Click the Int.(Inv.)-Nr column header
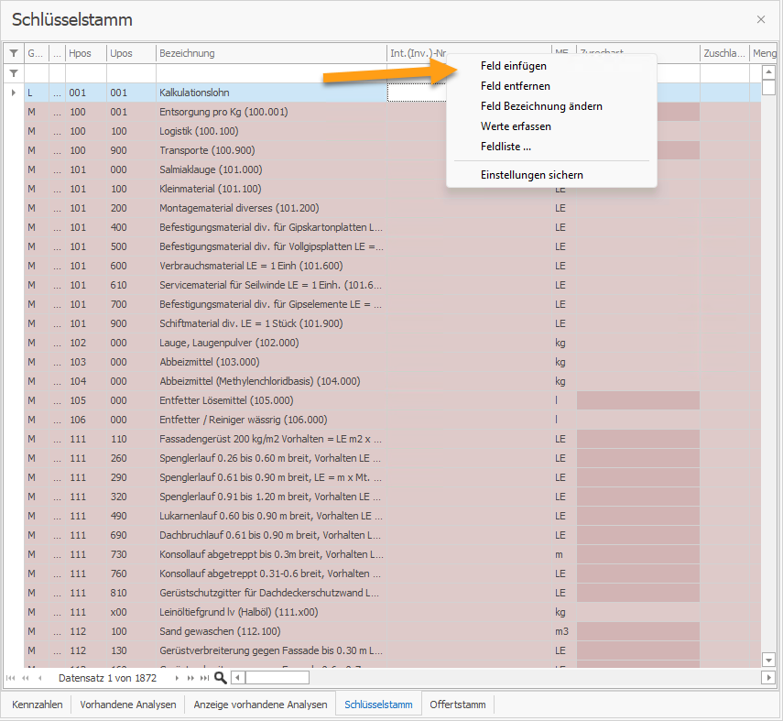Viewport: 783px width, 721px height. [x=418, y=53]
